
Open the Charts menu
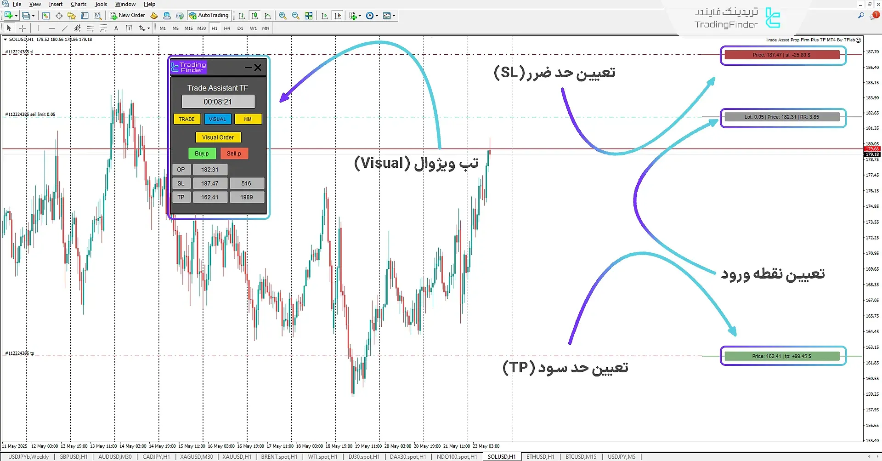(78, 4)
